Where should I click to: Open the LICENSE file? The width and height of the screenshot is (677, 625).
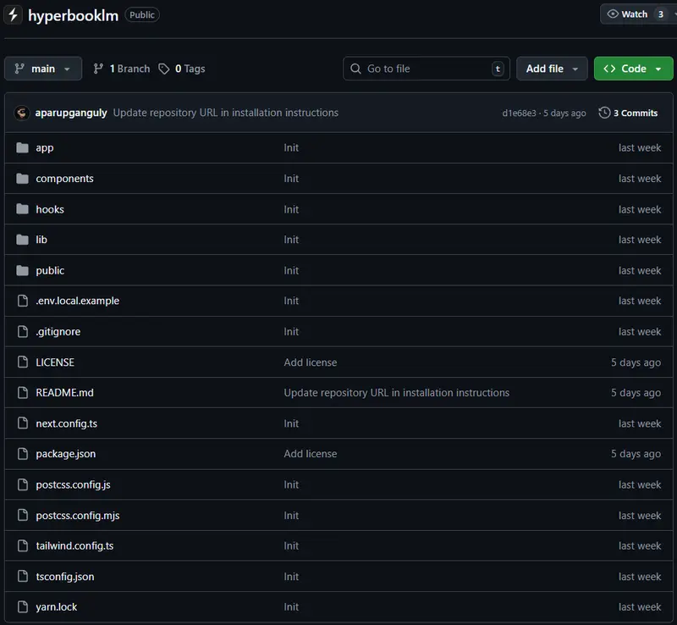pyautogui.click(x=54, y=362)
